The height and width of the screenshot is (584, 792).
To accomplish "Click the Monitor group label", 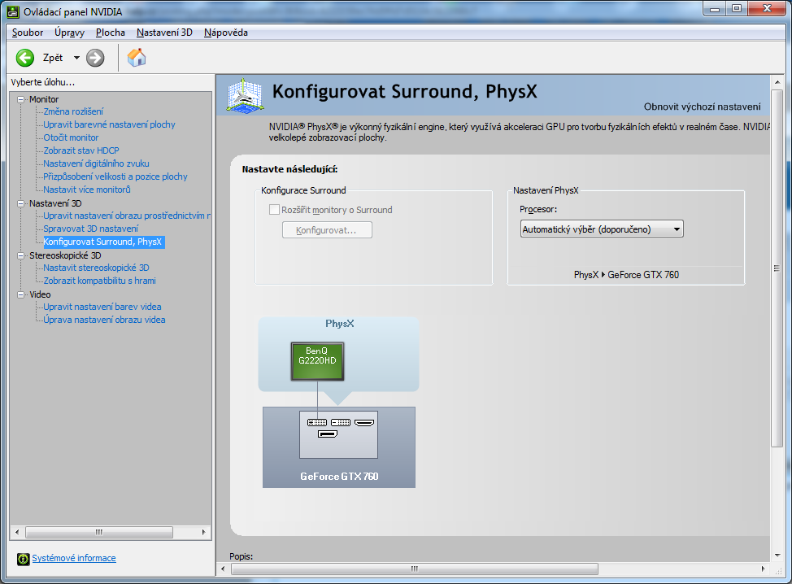I will [x=44, y=99].
